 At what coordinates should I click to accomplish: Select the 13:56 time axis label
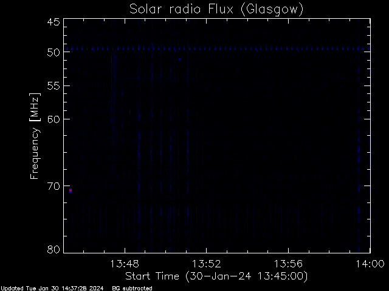(x=288, y=264)
